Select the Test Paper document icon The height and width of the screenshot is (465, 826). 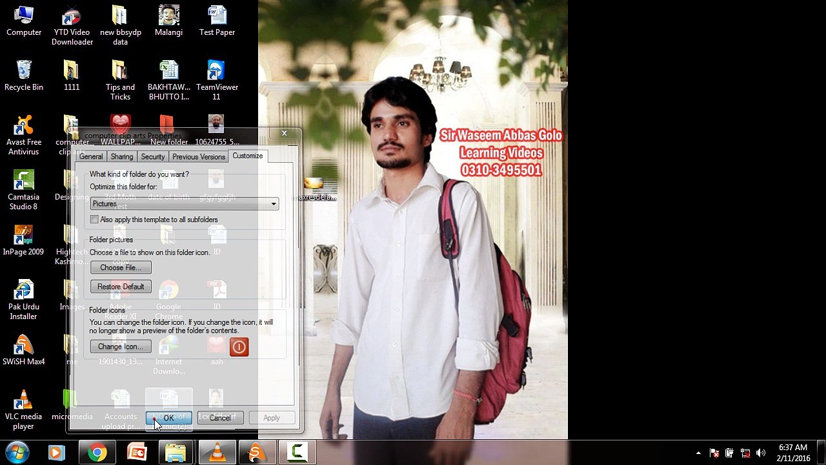click(x=217, y=21)
